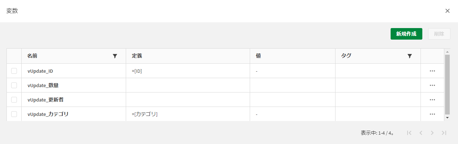Click the scrollbar up arrow
Viewport: 458px width, 144px height.
pyautogui.click(x=448, y=51)
